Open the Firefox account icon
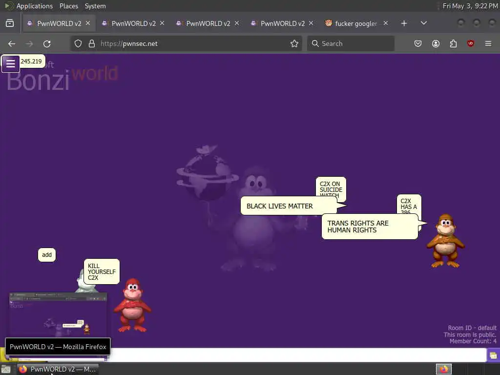The image size is (500, 375). 436,43
